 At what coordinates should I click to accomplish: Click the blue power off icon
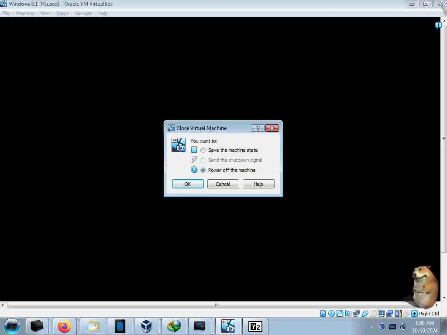click(x=194, y=170)
